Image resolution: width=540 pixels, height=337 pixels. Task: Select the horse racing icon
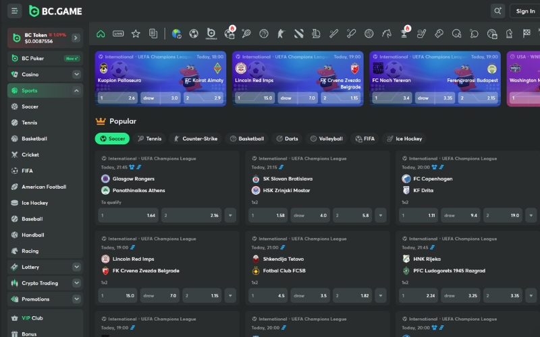tap(386, 34)
